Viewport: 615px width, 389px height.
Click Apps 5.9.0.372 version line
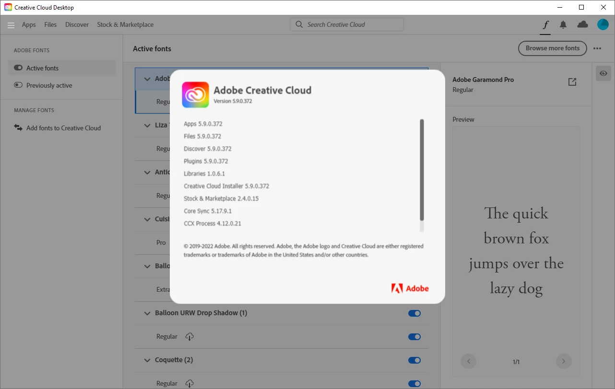coord(203,124)
